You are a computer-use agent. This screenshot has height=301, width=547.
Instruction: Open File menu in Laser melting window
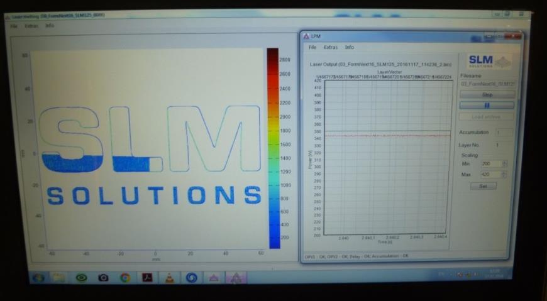coord(14,26)
